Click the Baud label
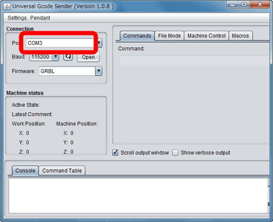This screenshot has height=222, width=273. (19, 57)
